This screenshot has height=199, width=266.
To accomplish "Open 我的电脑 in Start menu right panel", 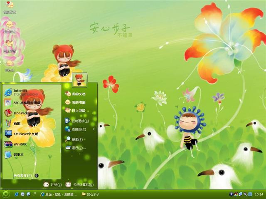I will pyautogui.click(x=75, y=102).
